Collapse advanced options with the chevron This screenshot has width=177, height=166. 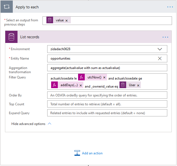tap(49, 124)
